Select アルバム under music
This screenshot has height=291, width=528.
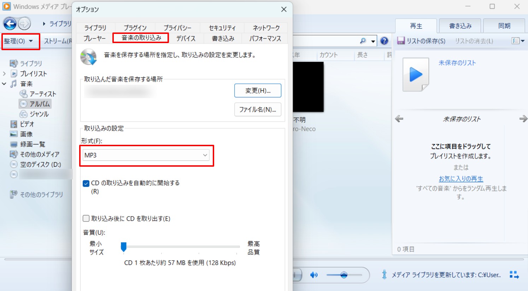click(x=40, y=104)
